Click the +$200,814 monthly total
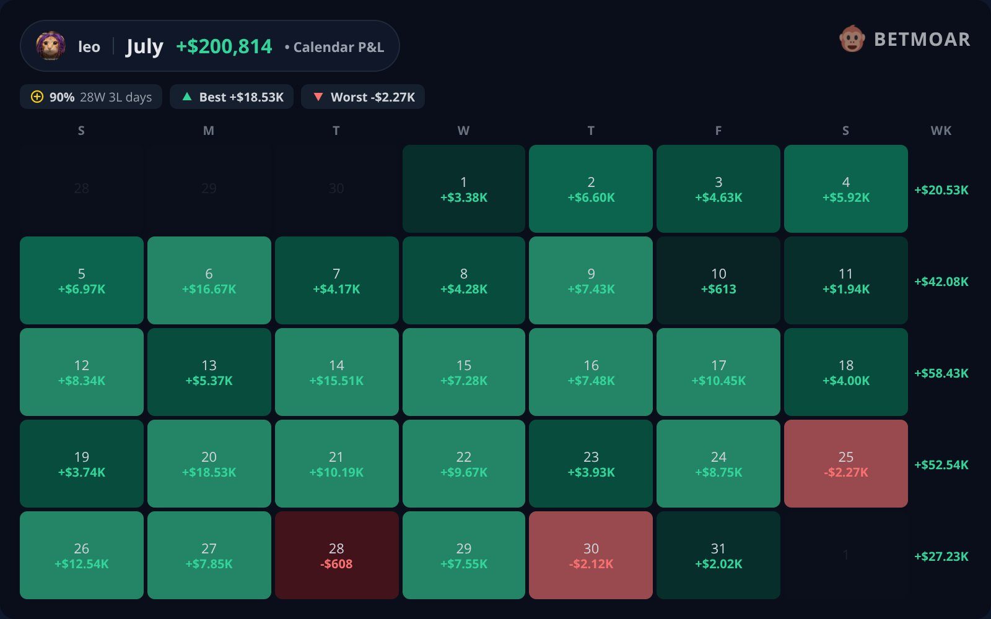 224,46
